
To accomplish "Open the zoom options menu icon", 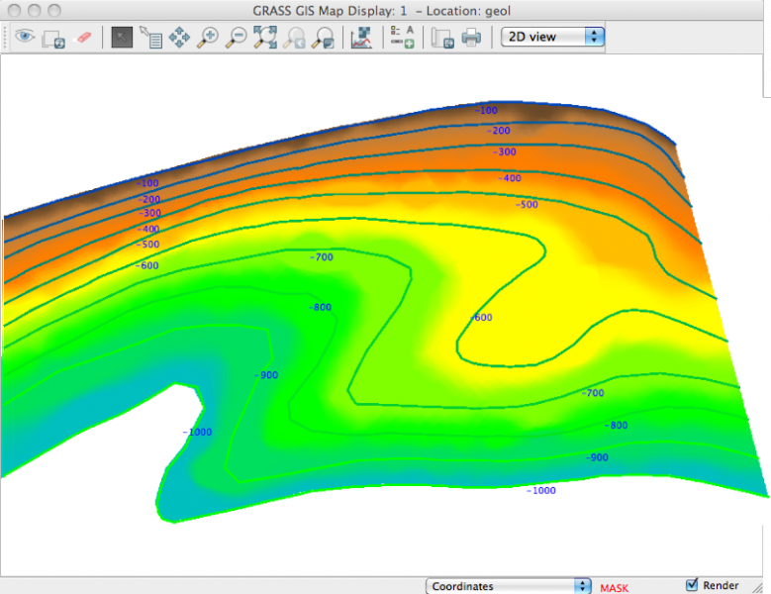I will coord(323,38).
